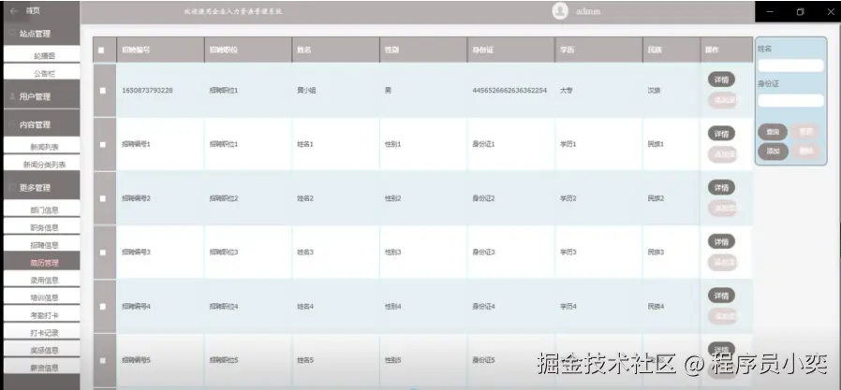Open the 轮播图 menu item
The image size is (841, 390).
(41, 55)
